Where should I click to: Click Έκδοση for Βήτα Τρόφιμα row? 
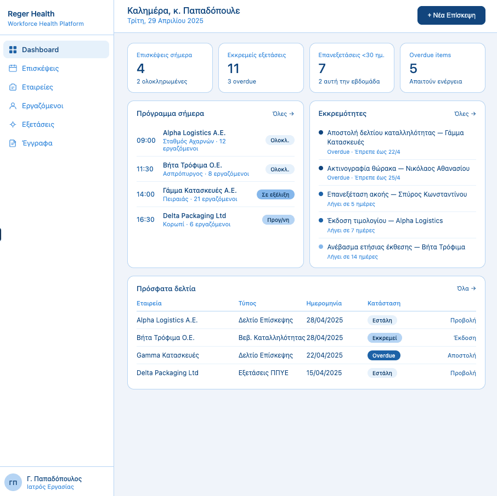464,338
